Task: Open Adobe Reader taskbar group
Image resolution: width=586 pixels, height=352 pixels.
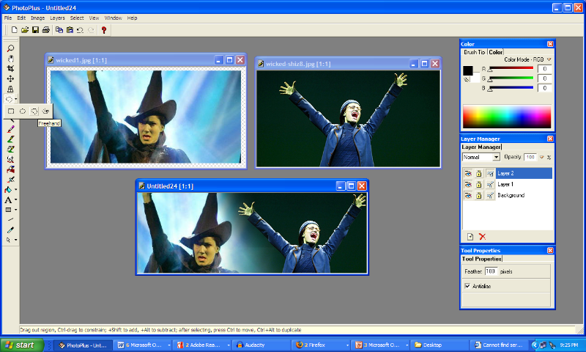Action: tap(203, 345)
